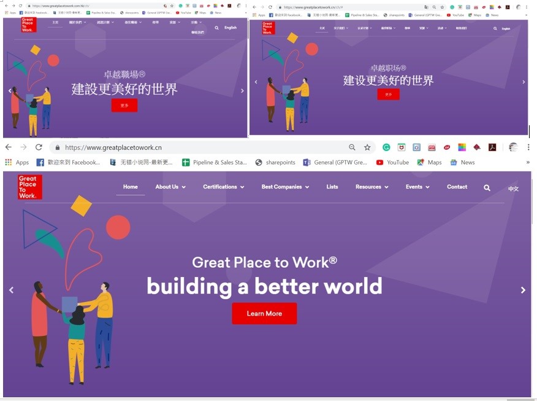Show hidden bookmarks chevron in bottom window
537x401 pixels.
(528, 162)
